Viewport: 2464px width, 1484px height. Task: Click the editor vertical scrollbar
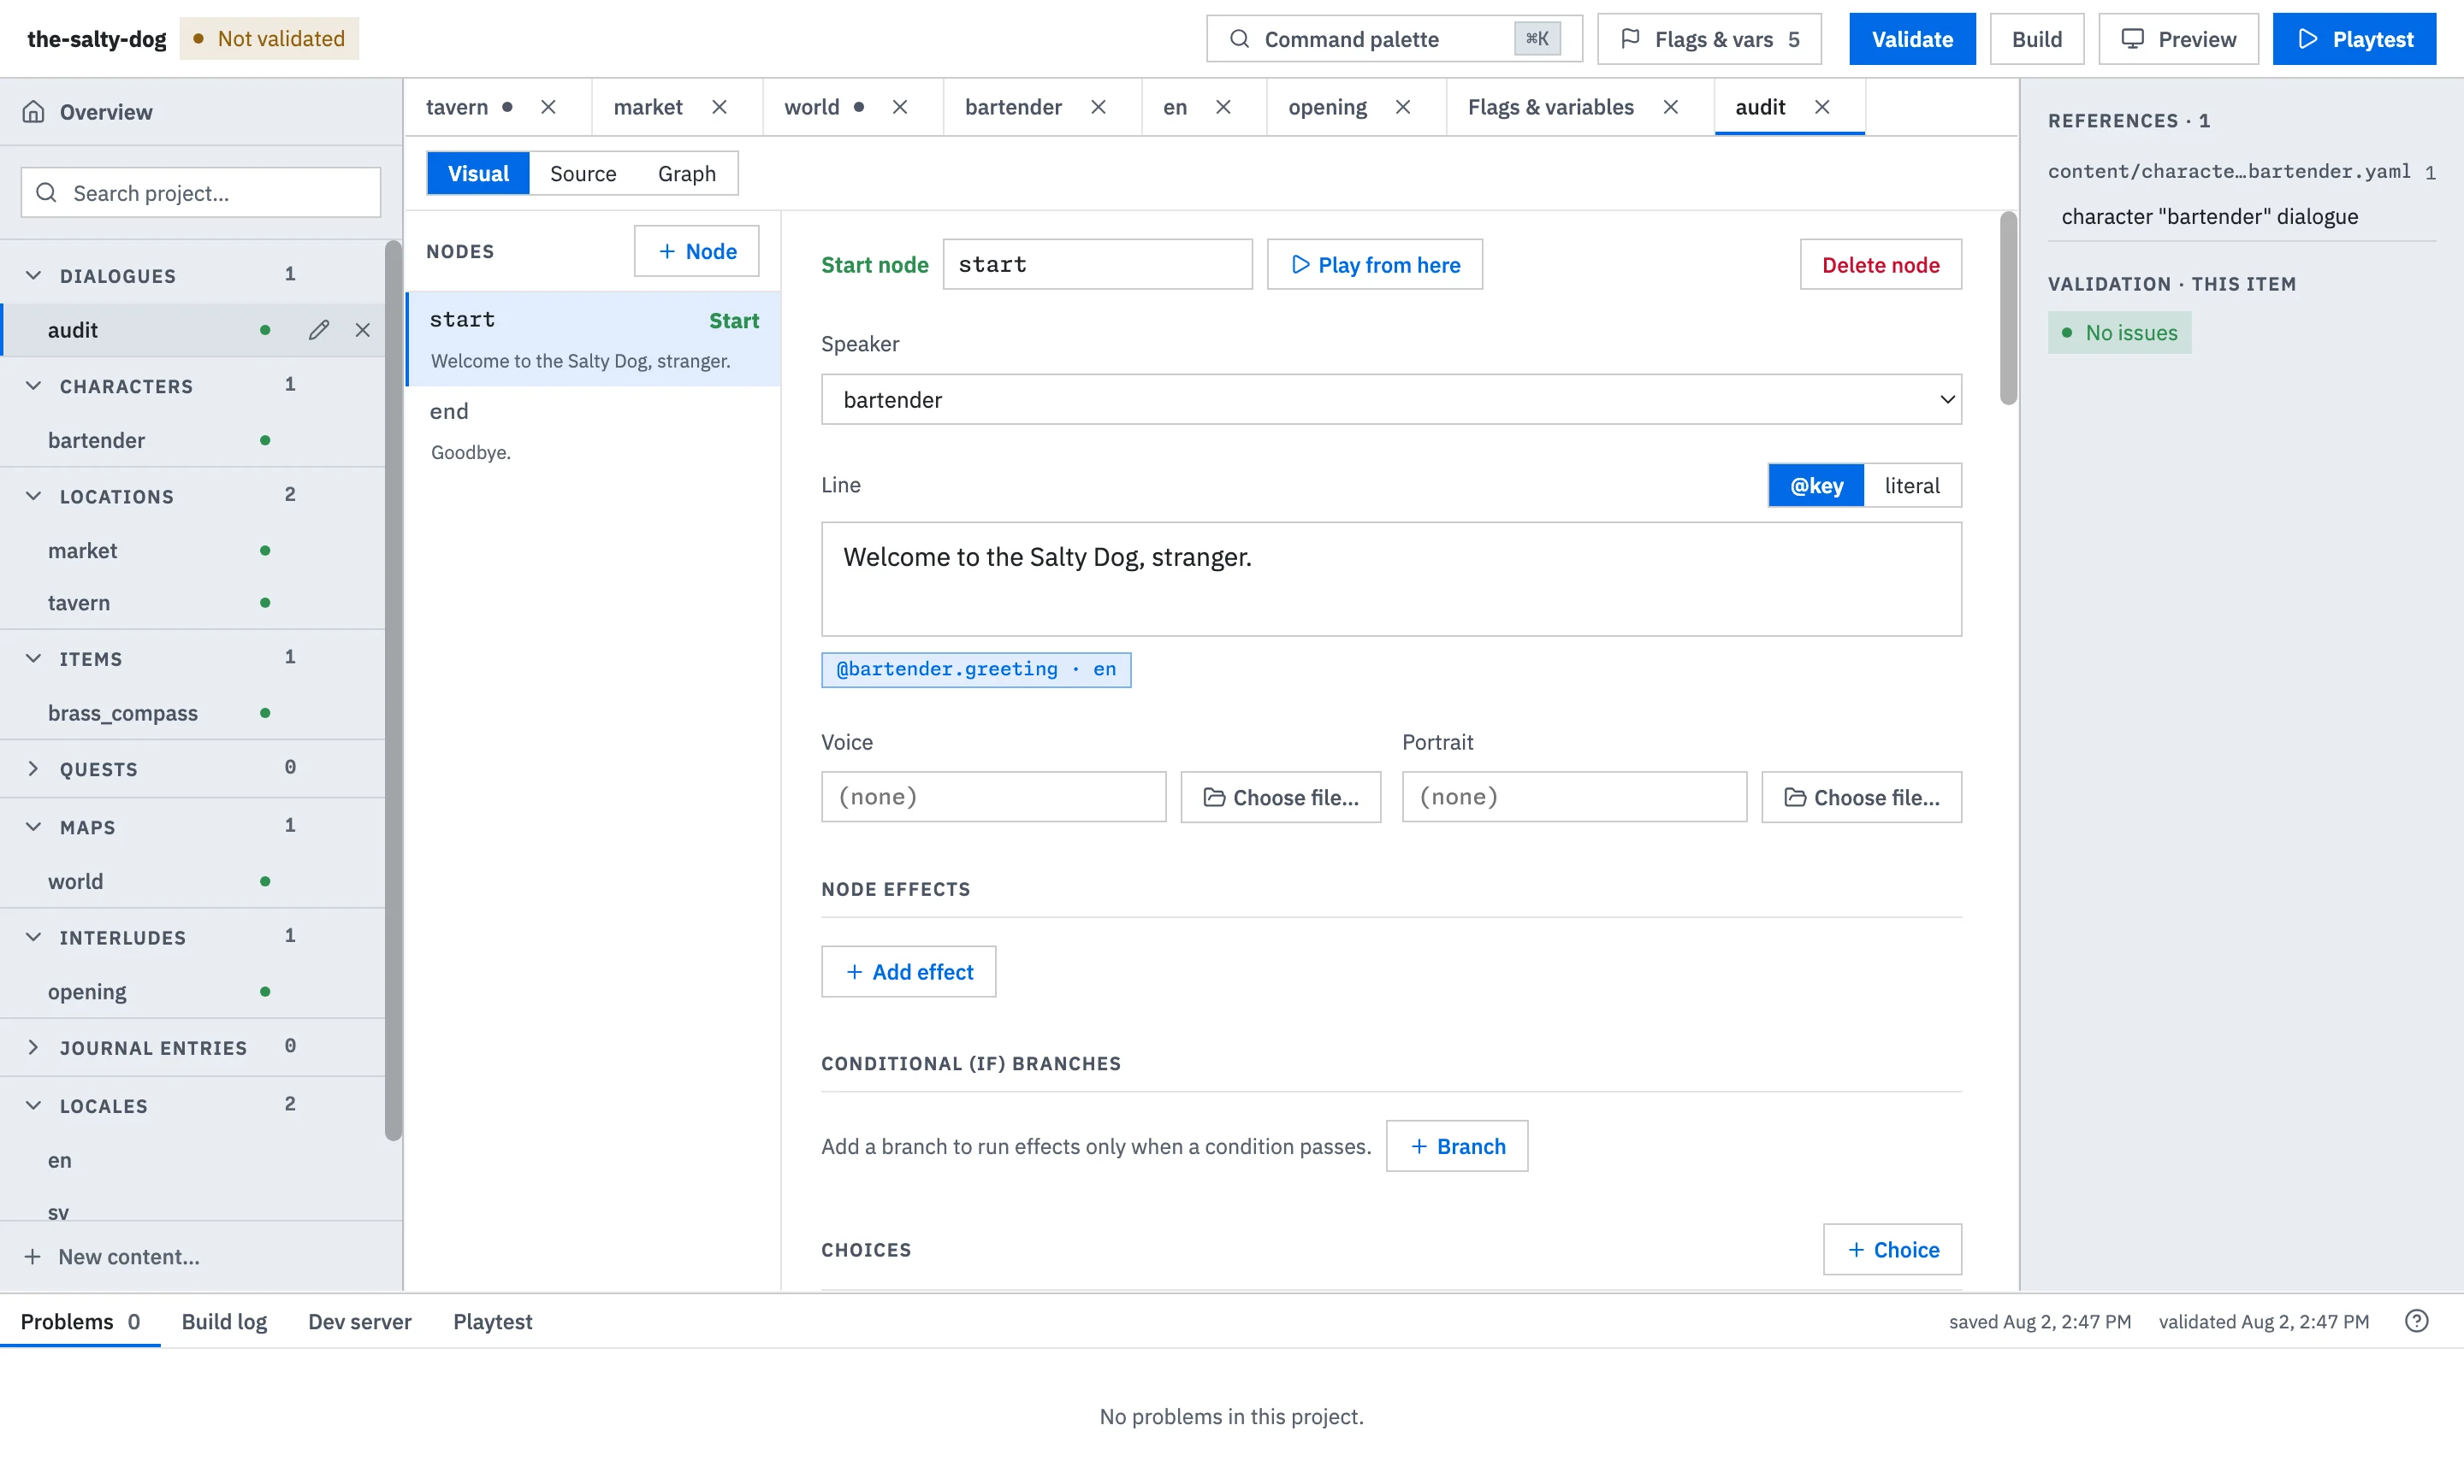pos(2008,308)
